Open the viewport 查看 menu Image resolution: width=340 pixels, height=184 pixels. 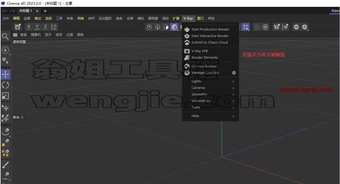pos(23,35)
